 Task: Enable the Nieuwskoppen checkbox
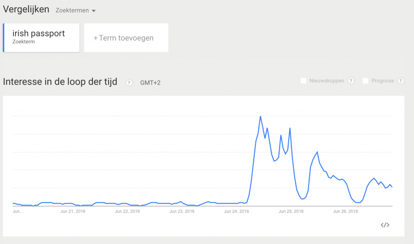(x=303, y=80)
